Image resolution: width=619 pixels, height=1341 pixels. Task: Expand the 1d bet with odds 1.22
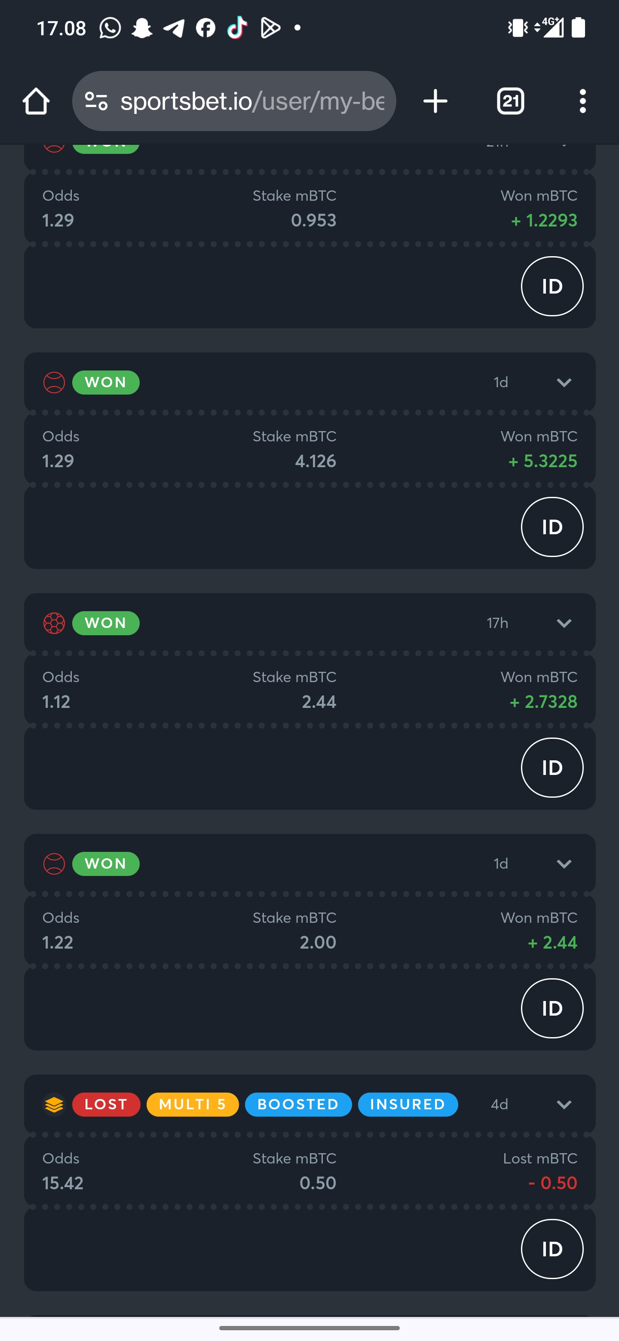(564, 863)
